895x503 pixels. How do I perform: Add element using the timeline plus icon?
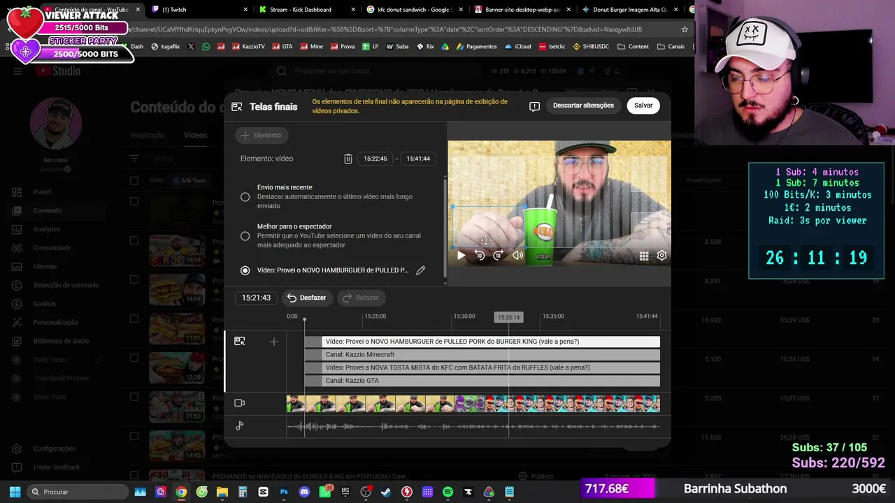click(274, 342)
